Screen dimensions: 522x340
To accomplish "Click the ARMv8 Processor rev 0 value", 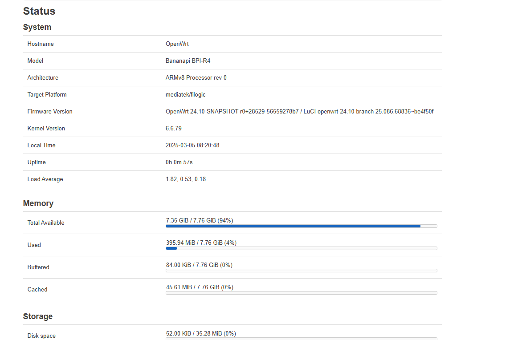I will pos(196,78).
